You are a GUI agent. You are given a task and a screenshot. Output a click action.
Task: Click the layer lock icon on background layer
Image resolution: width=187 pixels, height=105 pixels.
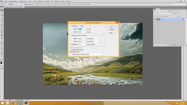coord(183,19)
